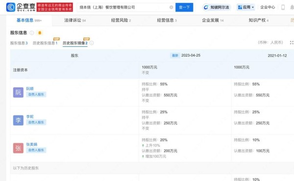Click the 阮 avatar thumbnail

point(18,92)
